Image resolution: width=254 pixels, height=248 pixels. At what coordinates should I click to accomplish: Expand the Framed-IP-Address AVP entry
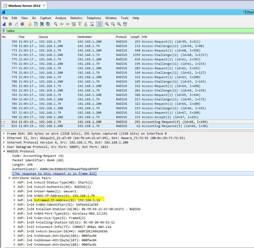pos(15,200)
